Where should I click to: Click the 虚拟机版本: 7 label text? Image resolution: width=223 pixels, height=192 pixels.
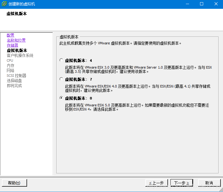pyautogui.click(x=79, y=79)
